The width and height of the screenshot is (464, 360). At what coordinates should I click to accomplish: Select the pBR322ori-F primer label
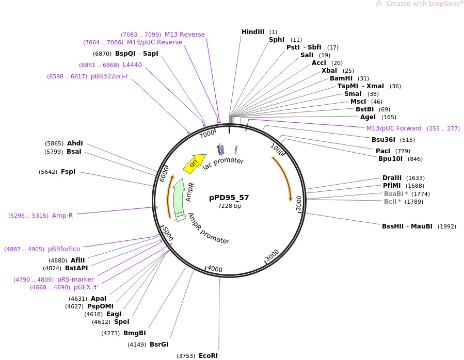tap(109, 76)
